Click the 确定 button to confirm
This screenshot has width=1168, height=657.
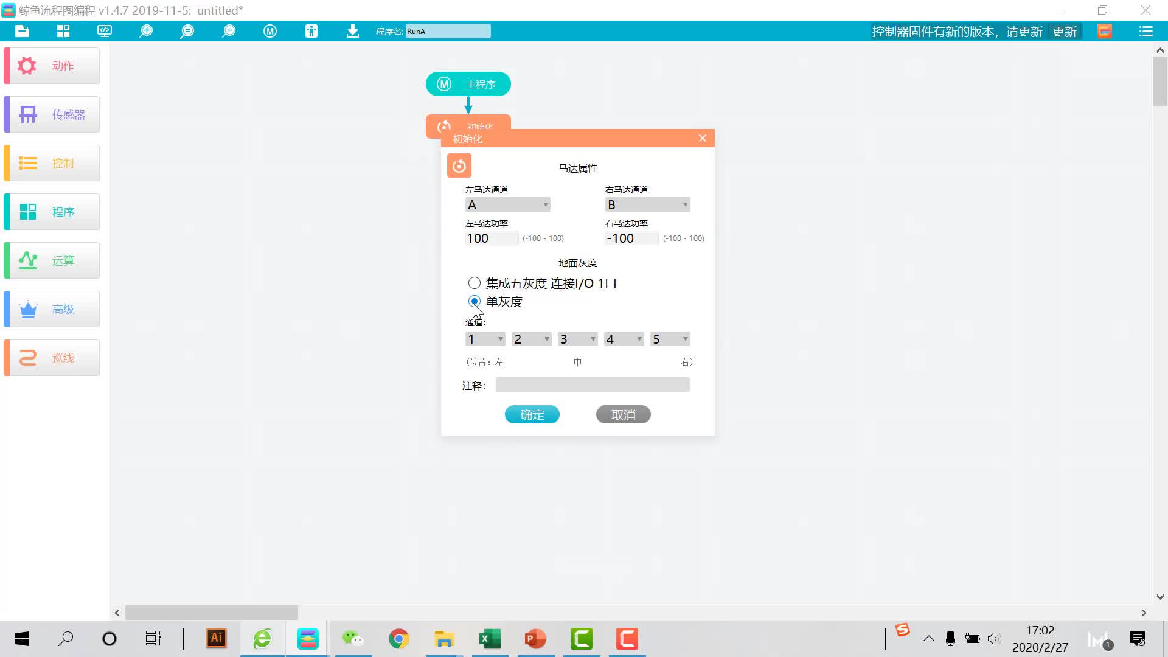[532, 414]
